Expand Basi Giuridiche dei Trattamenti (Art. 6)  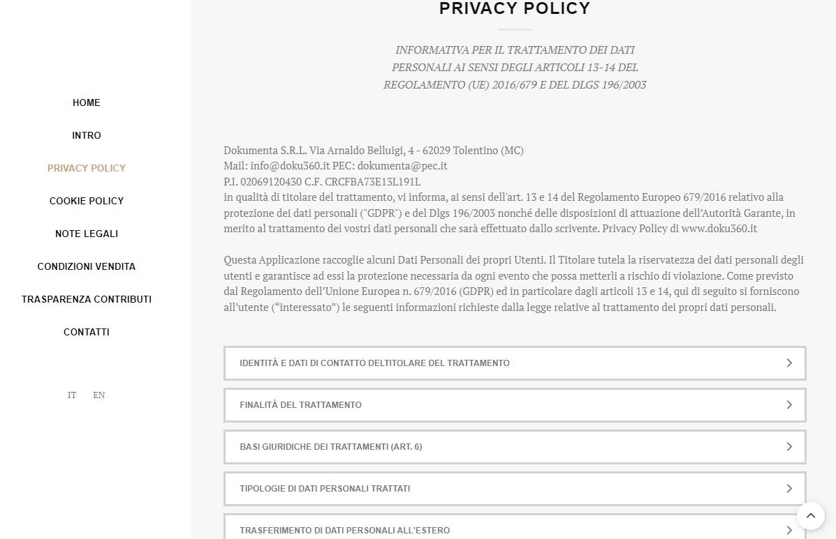pos(330,447)
